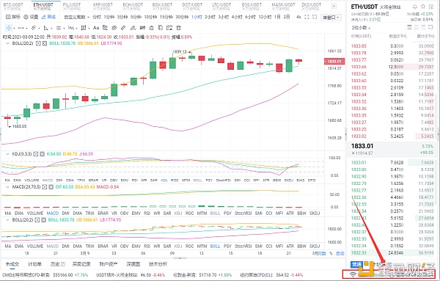
Task: Close the MACD indicator panel
Action: pos(51,187)
